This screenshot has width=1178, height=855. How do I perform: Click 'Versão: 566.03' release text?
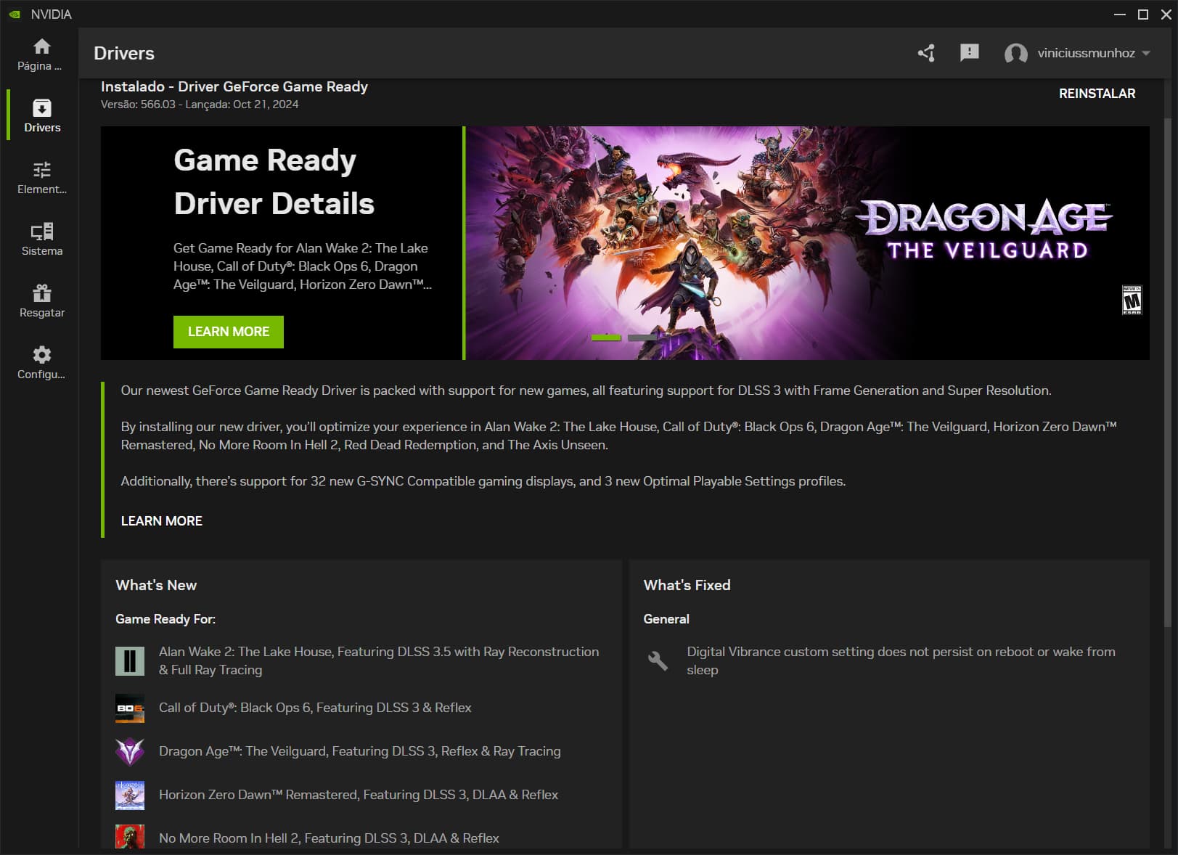(200, 105)
